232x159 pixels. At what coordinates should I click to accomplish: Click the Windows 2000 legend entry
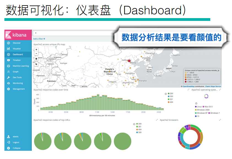tap(202, 110)
